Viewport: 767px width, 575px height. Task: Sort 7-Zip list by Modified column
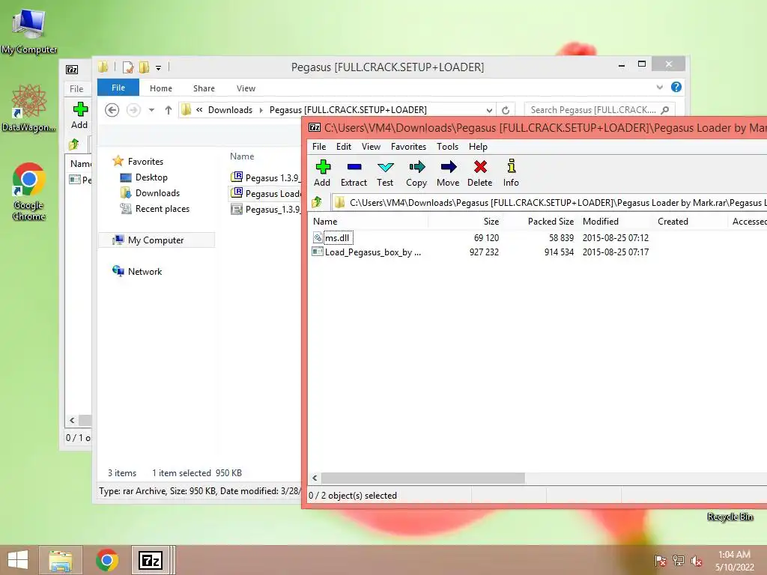pyautogui.click(x=600, y=222)
